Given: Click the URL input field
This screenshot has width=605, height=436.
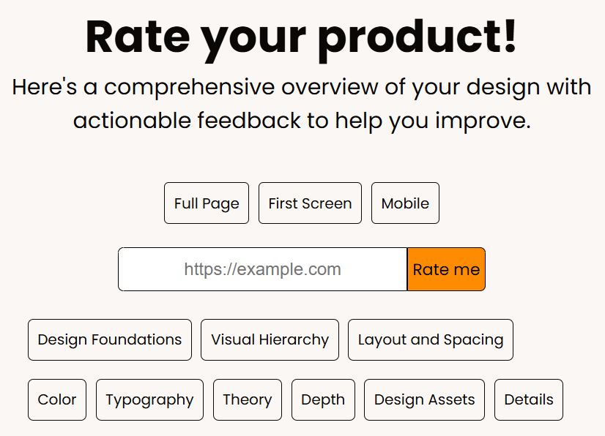Looking at the screenshot, I should pyautogui.click(x=262, y=269).
